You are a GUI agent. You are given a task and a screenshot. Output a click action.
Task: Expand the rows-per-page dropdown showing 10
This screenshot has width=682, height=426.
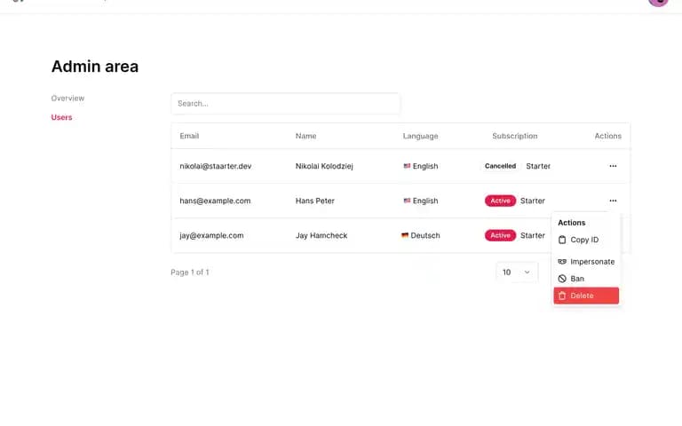click(517, 272)
